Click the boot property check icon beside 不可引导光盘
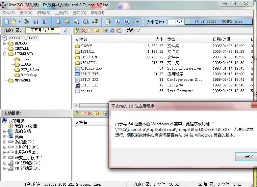This screenshot has width=257, height=187. 65,31
